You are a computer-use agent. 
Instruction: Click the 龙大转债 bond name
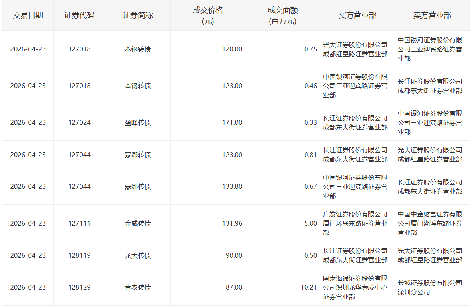pyautogui.click(x=138, y=256)
